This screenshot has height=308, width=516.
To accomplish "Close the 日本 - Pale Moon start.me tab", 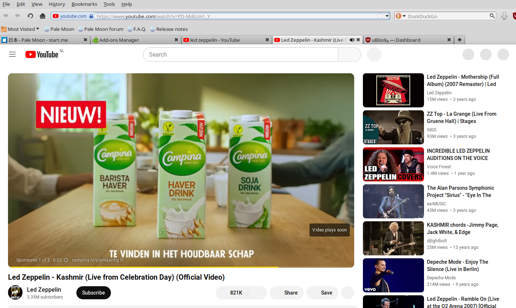I will (85, 40).
